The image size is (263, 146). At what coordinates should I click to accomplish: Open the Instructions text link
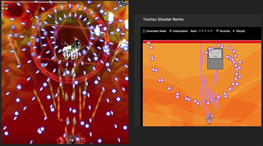coord(180,31)
